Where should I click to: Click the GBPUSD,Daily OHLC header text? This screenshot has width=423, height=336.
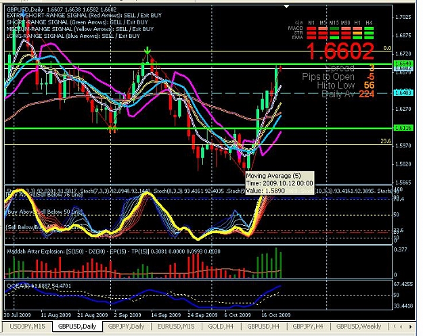61,9
